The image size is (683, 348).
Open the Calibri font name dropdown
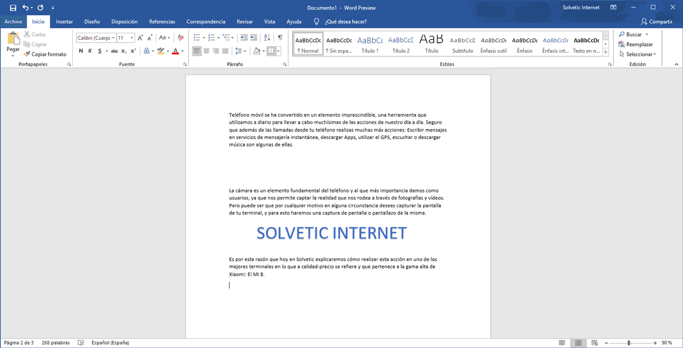click(x=113, y=38)
